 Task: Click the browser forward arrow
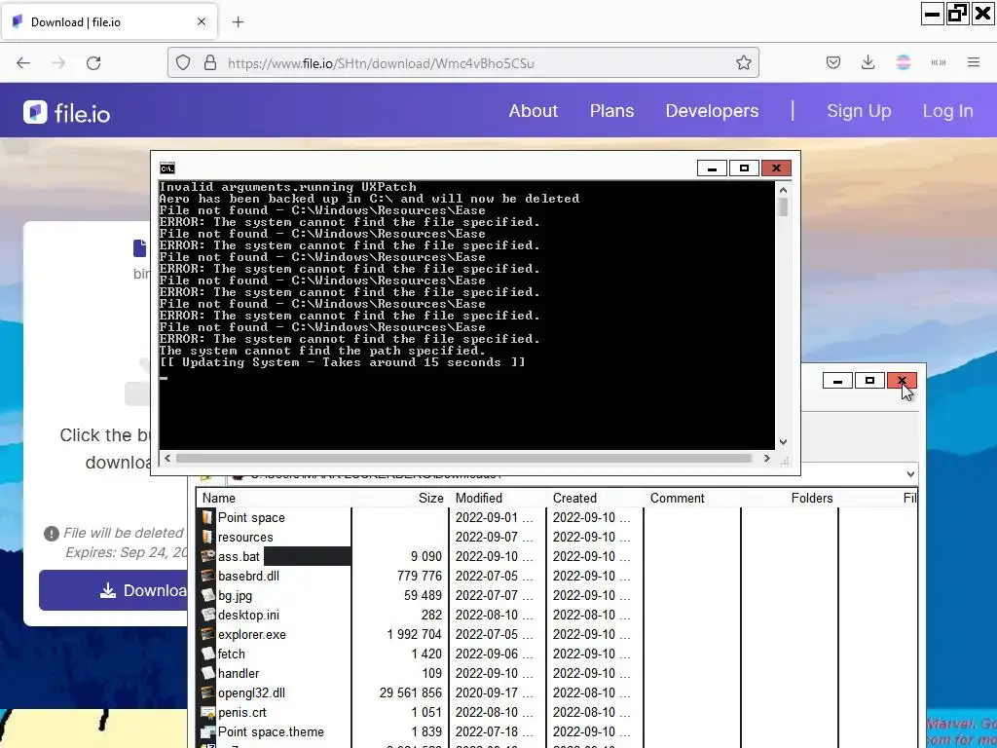(58, 63)
